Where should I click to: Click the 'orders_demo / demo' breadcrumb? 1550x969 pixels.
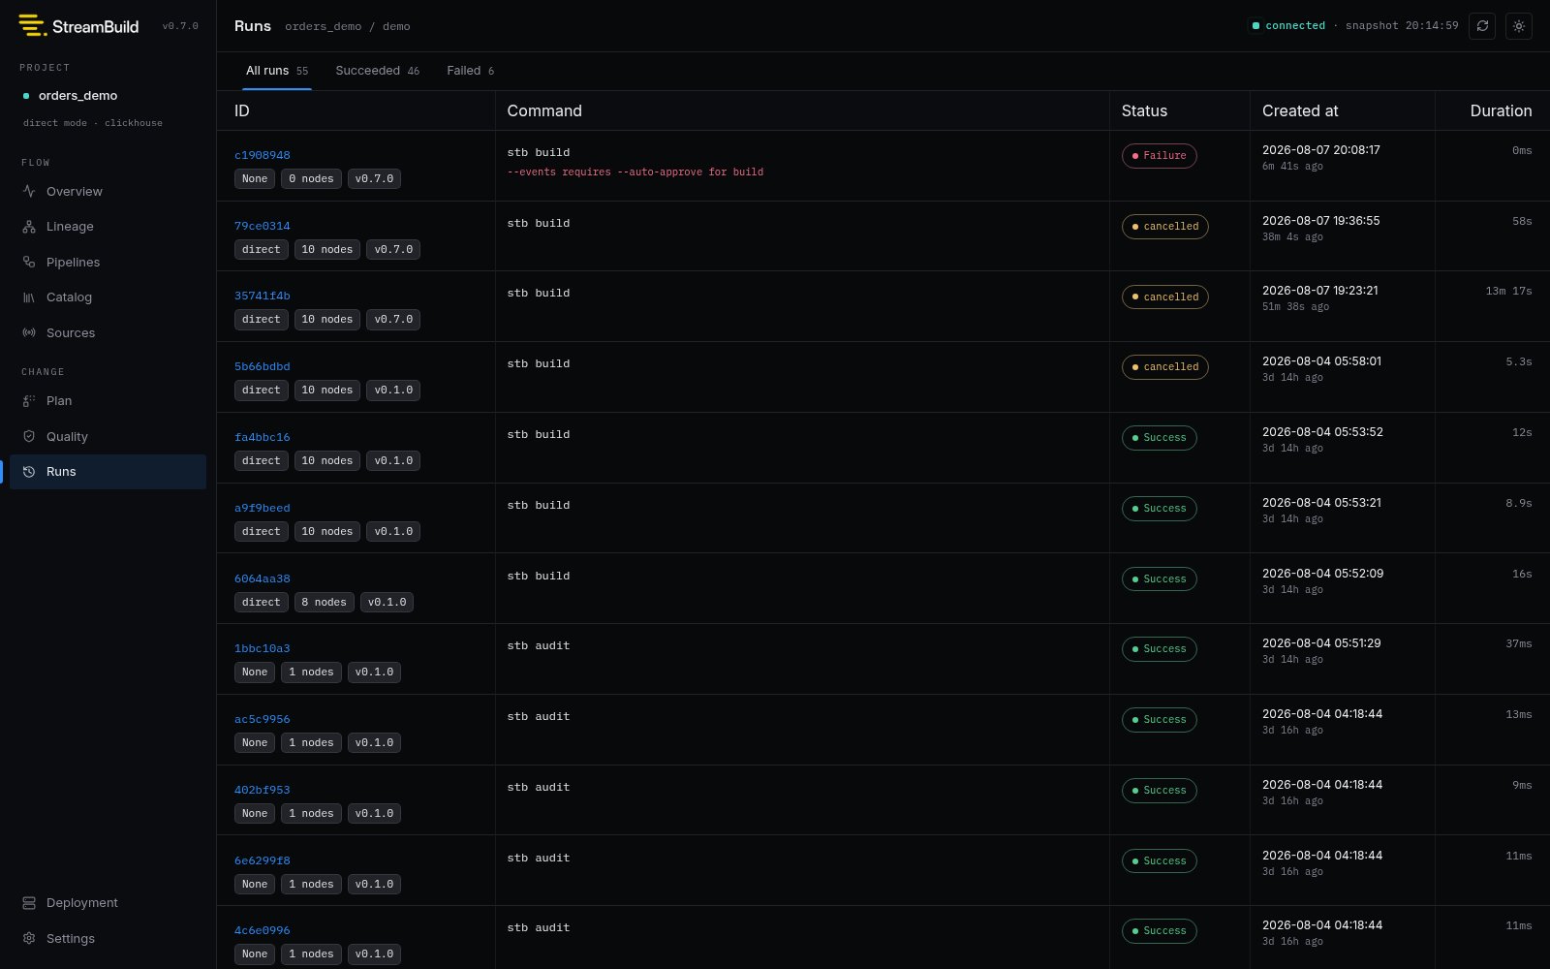tap(348, 27)
